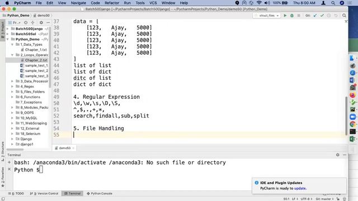358x201 pixels.
Task: Open Excel from the Dock
Action: click(353, 139)
